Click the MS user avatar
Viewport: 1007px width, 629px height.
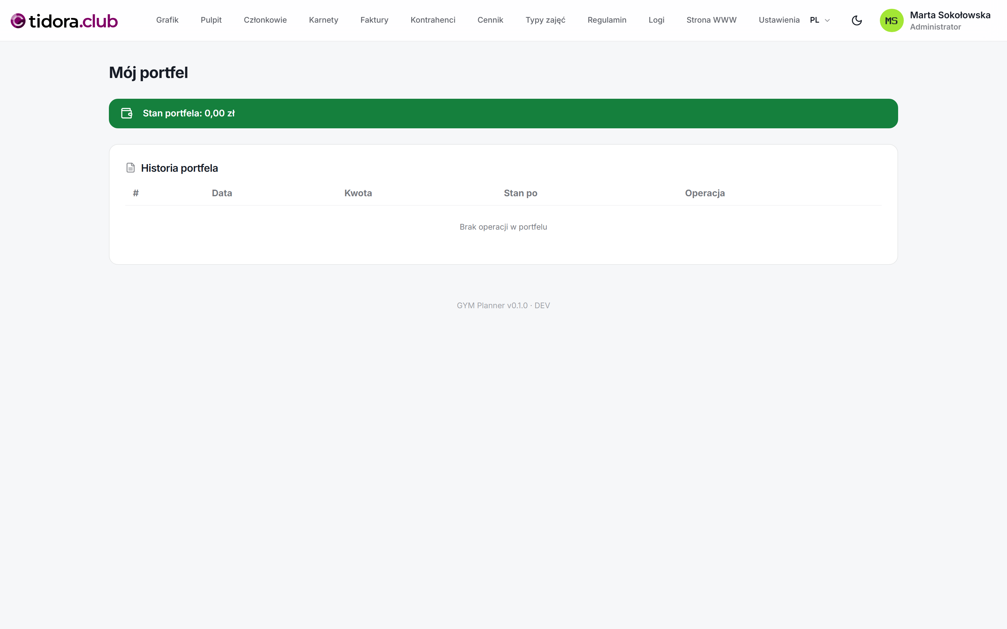click(891, 20)
